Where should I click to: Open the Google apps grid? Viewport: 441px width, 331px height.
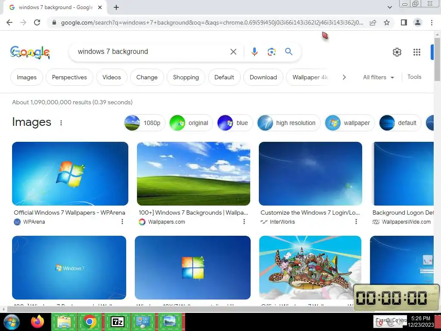(x=417, y=52)
